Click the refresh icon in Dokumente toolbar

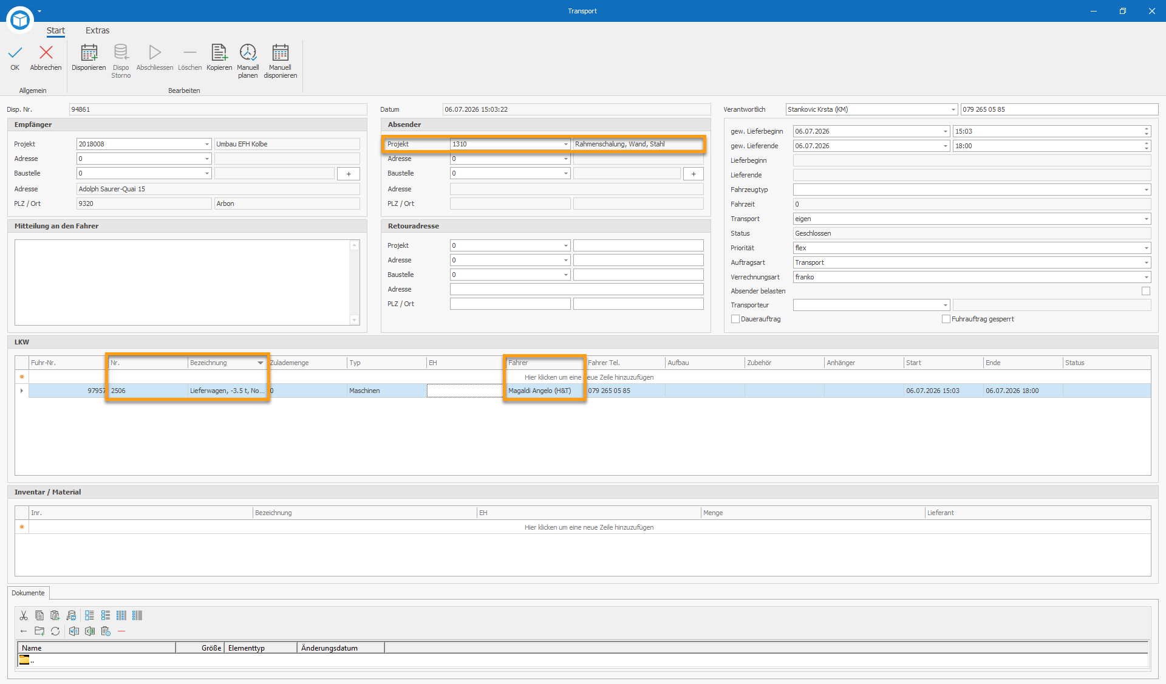(55, 631)
